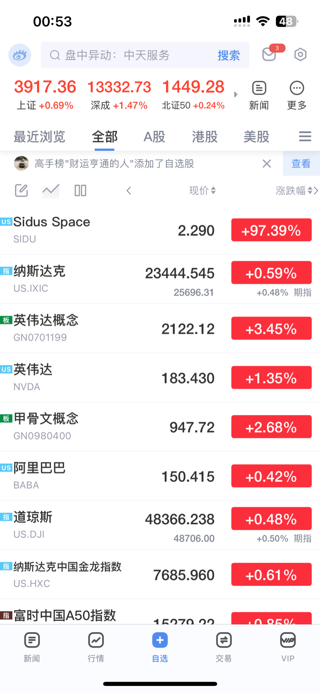Go to 行情 in bottom navigation
This screenshot has width=320, height=693.
tap(96, 646)
